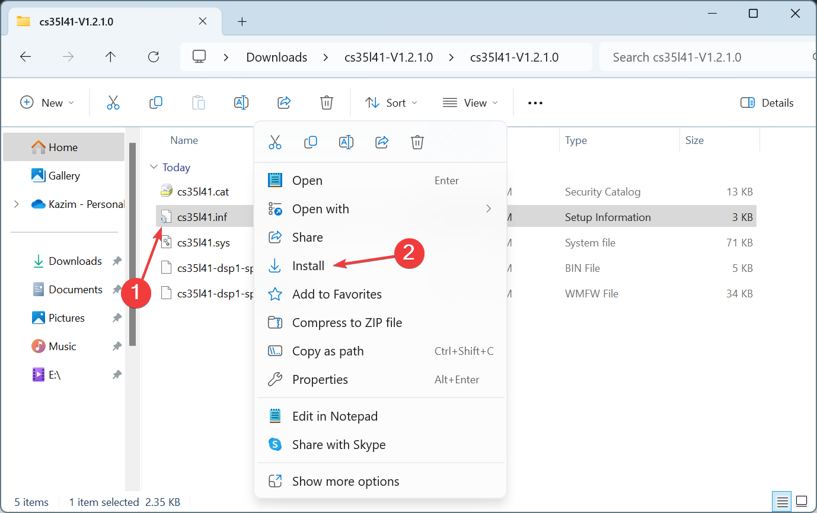Choose Show more options
The image size is (817, 513).
380,481
